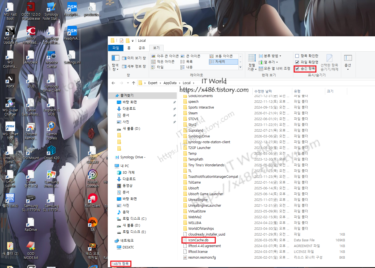Select the RaiDrive desktop icon
This screenshot has height=268, width=375.
coord(31,224)
